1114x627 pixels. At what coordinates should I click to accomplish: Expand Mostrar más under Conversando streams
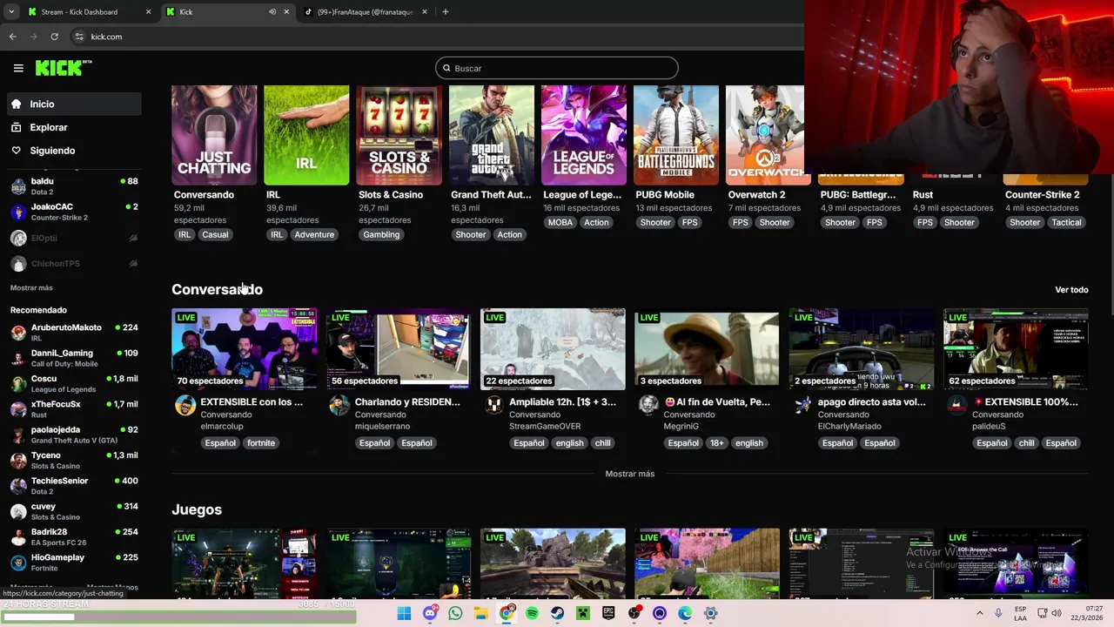[629, 474]
